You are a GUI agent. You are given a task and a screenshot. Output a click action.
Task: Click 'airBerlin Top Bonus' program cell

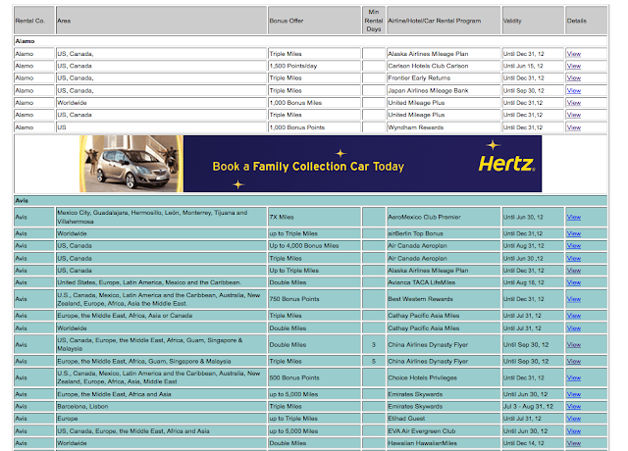point(444,233)
